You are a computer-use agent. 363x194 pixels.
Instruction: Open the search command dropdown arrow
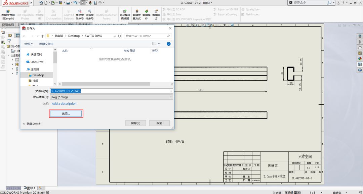(x=334, y=3)
